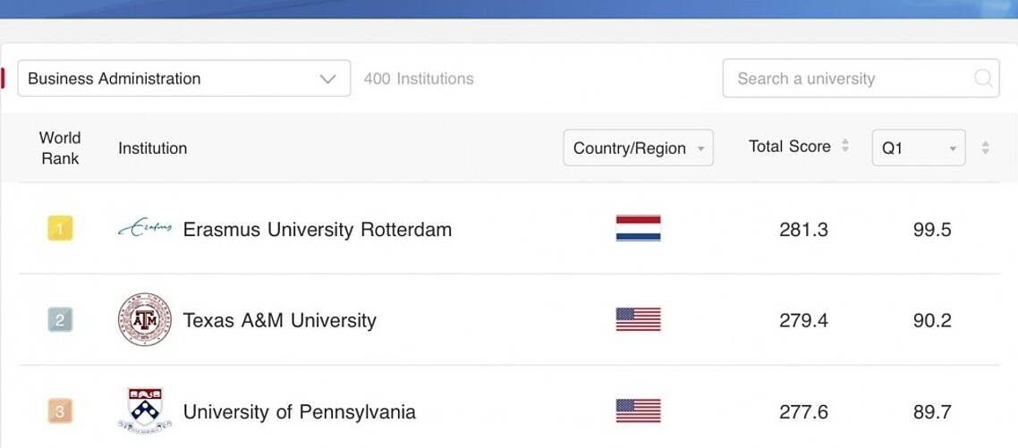Open Erasmus University Rotterdam link
The width and height of the screenshot is (1018, 448).
(318, 229)
